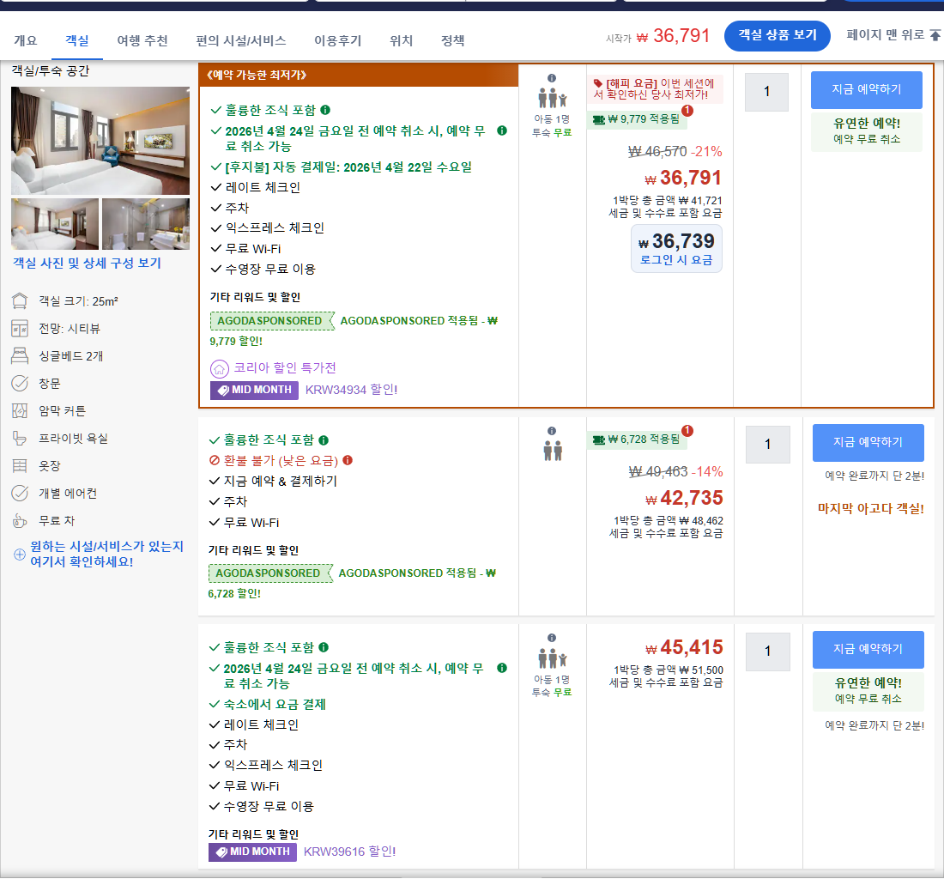This screenshot has height=879, width=944.
Task: Click info icon for third room's free cancellation
Action: point(502,669)
